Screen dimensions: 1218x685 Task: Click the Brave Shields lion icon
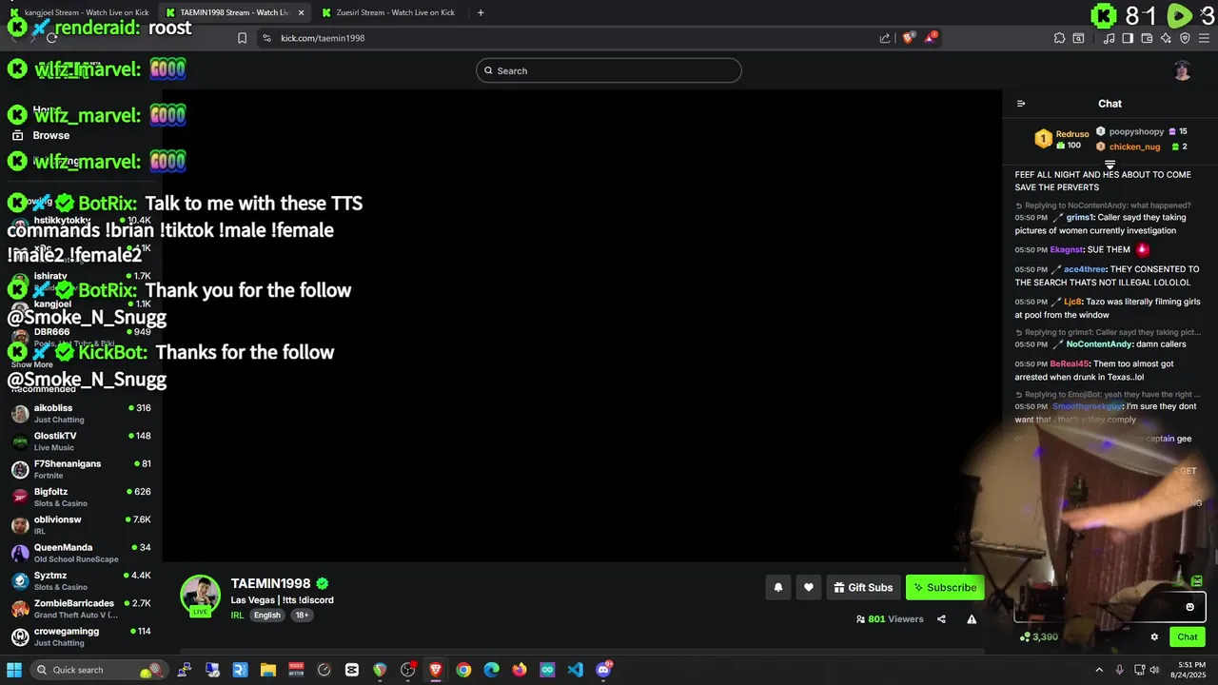[908, 38]
